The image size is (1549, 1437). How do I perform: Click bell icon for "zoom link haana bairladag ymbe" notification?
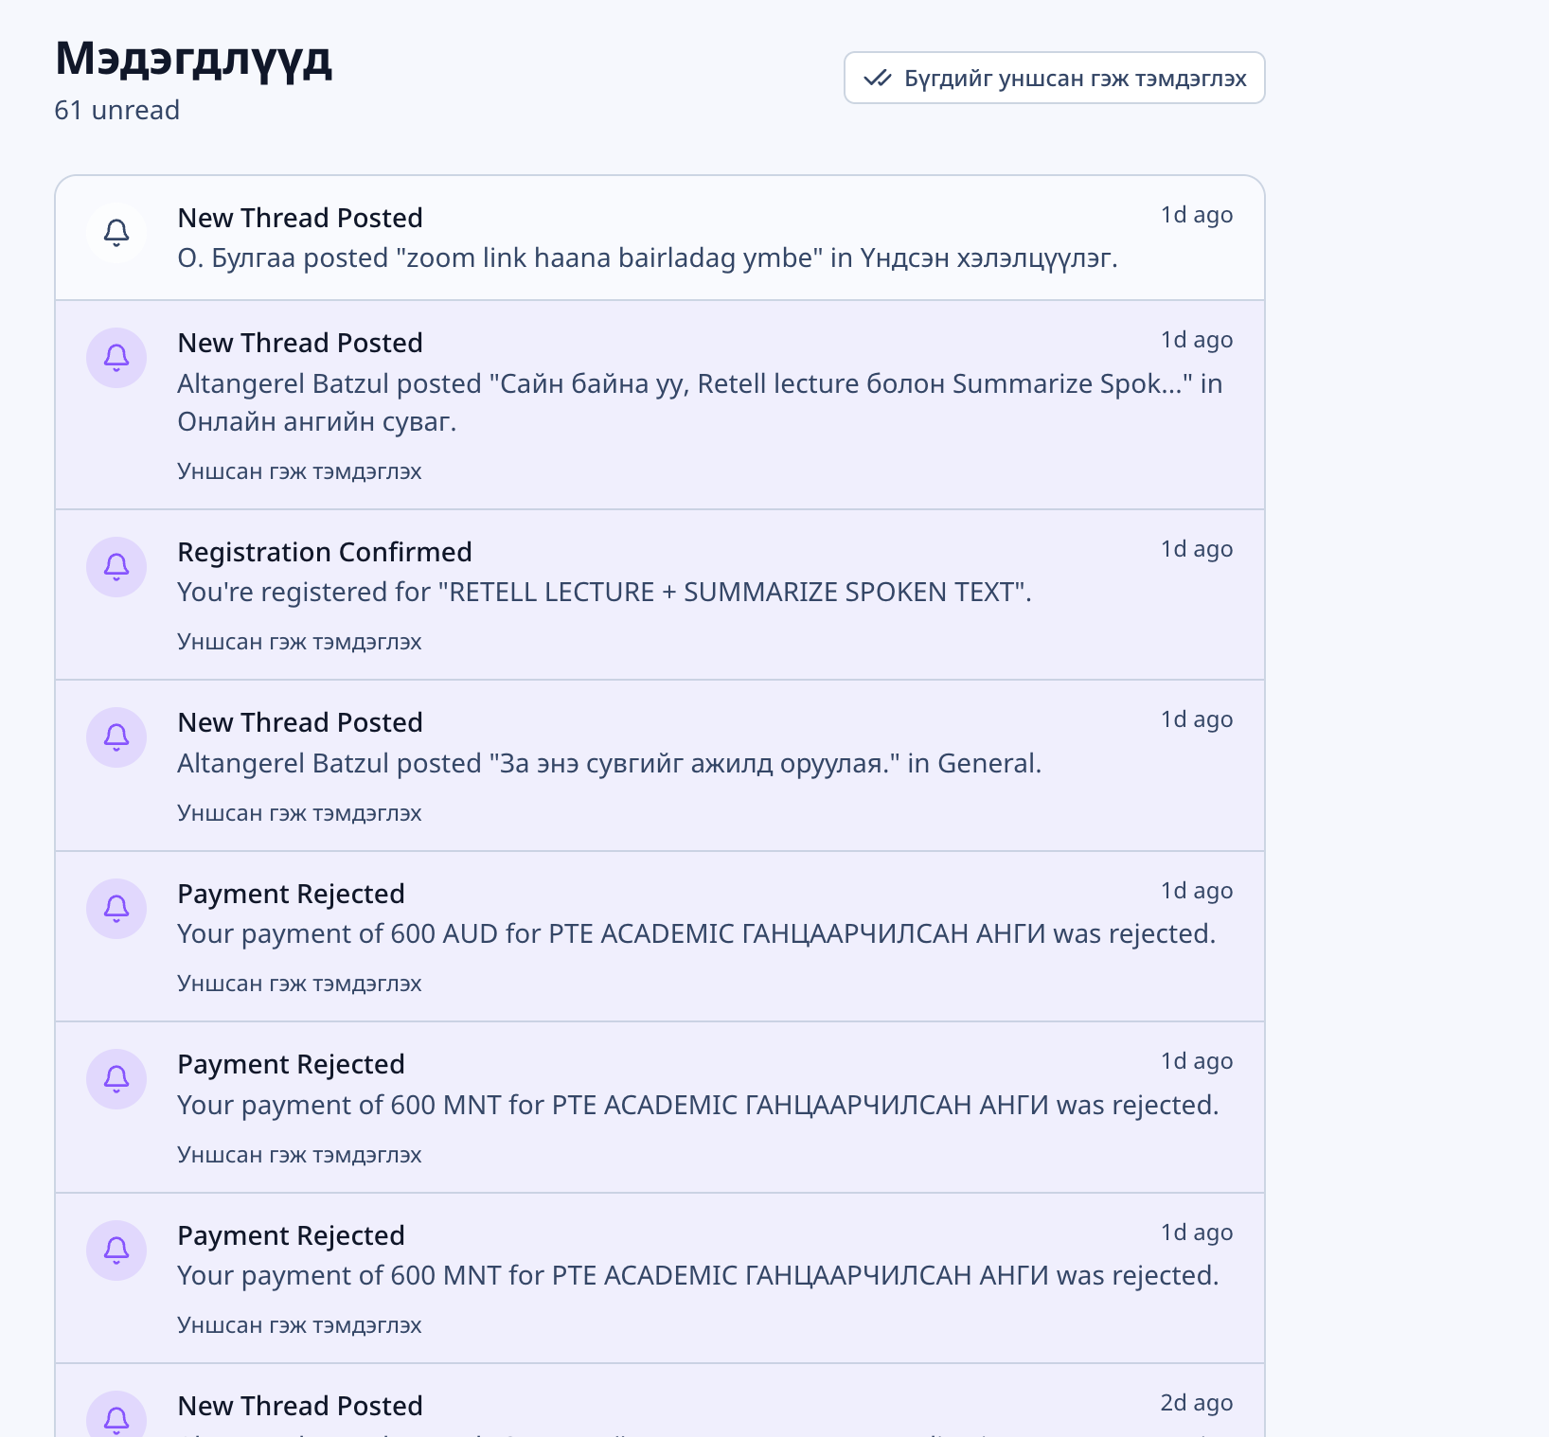click(x=116, y=232)
